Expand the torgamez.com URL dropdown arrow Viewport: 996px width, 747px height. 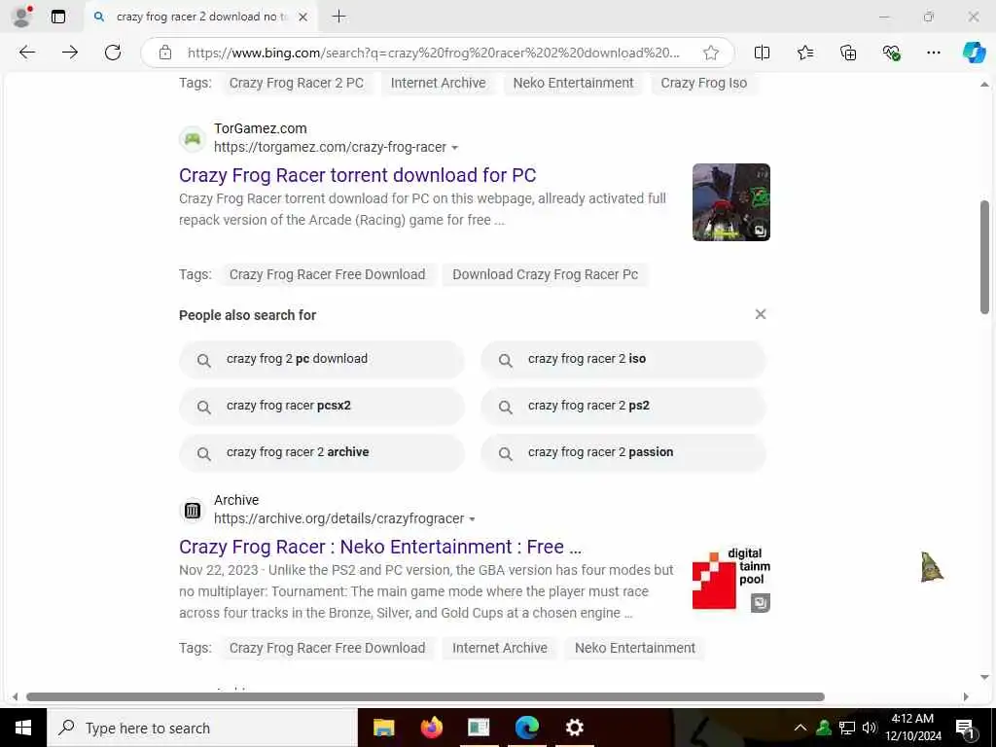click(455, 148)
